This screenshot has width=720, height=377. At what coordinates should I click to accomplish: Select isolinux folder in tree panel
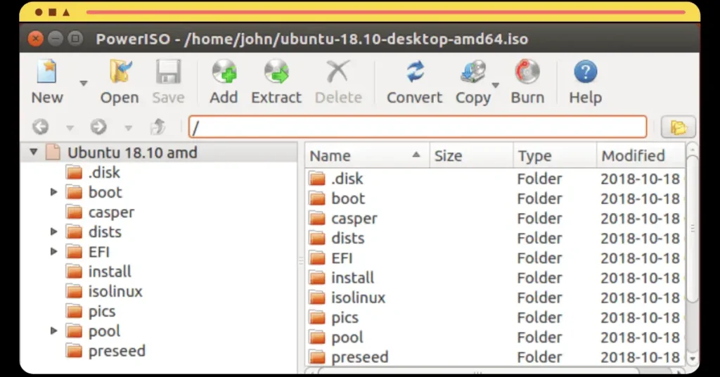coord(115,291)
